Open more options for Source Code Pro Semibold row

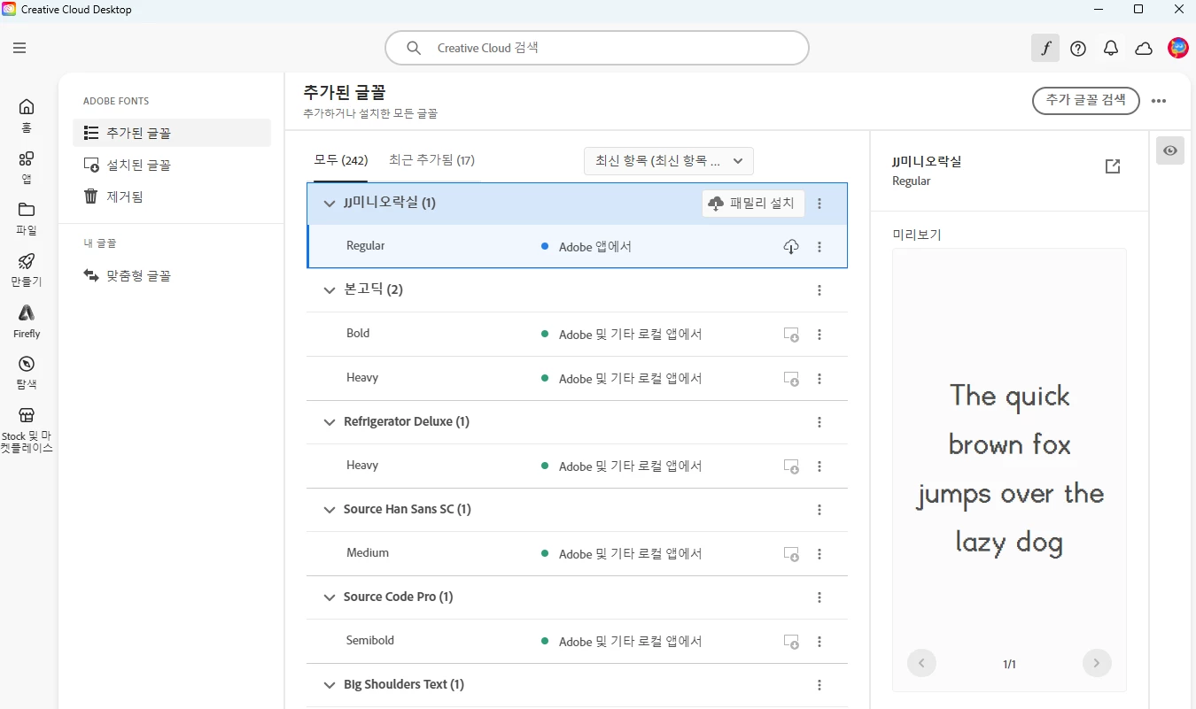(x=819, y=642)
